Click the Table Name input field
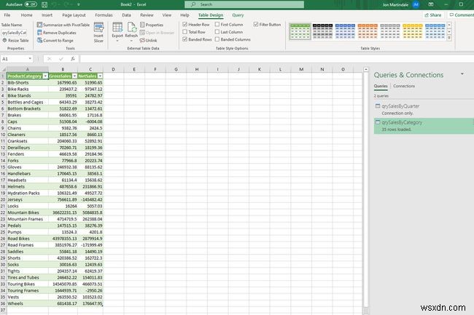Screen dimensions: 474x315 coord(15,33)
